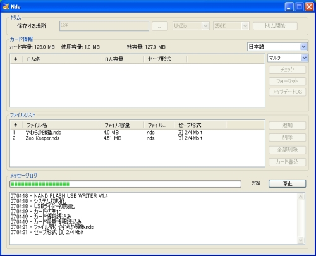Click the message log scrollbar down arrow
Viewport: 316px width, 256px height.
point(301,240)
